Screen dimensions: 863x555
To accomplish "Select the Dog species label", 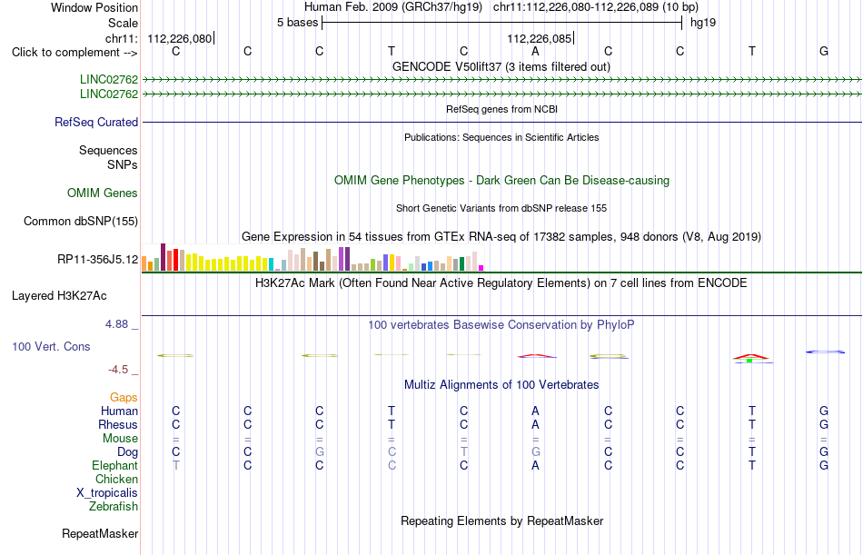I will pos(128,452).
